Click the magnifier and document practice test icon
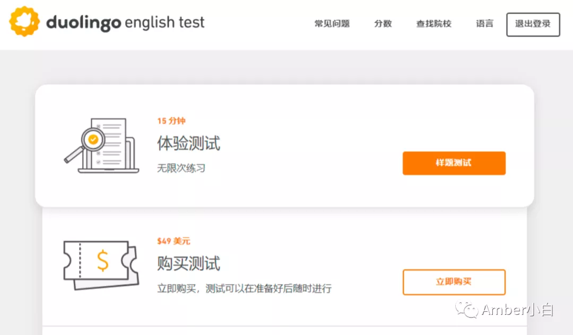 point(101,146)
